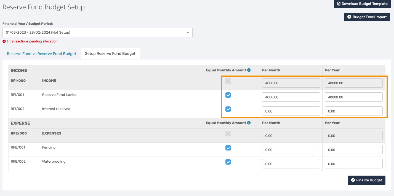Click the code 'RFE/002'
The image size is (394, 196).
click(18, 162)
